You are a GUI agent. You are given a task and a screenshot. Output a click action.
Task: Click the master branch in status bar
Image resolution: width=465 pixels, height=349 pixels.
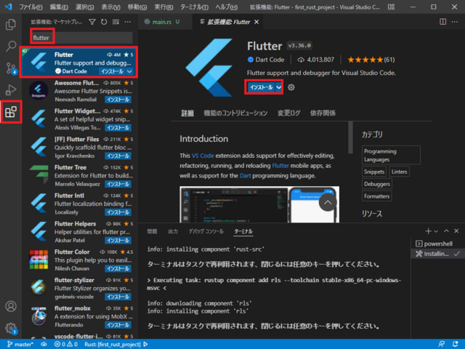tap(19, 343)
